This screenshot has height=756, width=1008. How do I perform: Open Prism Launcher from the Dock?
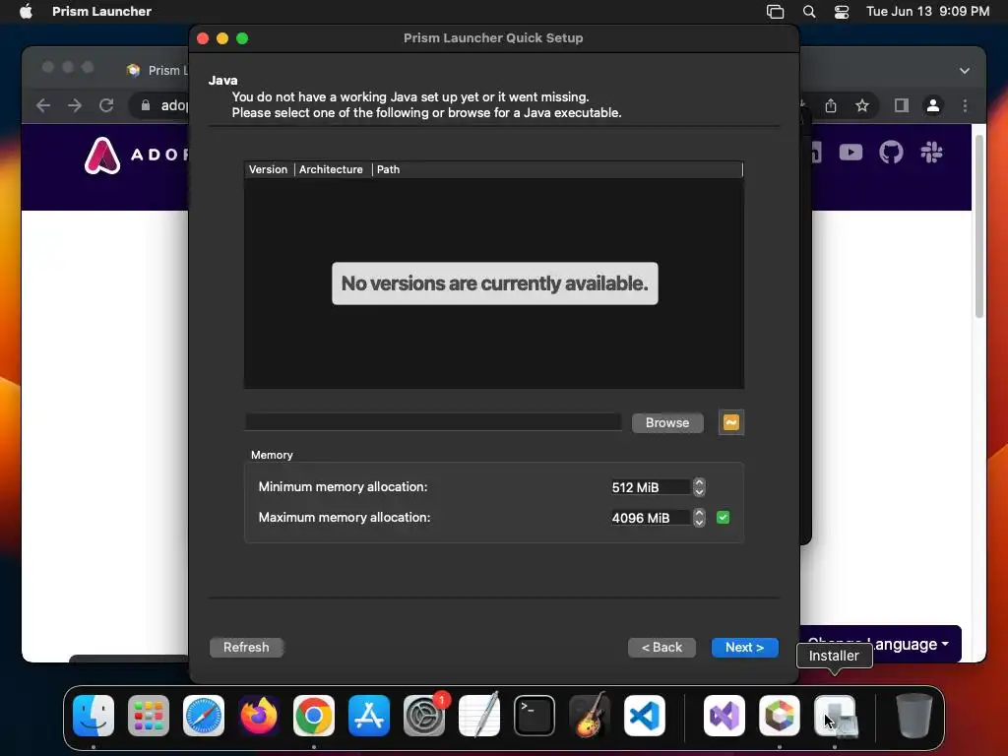(x=780, y=716)
